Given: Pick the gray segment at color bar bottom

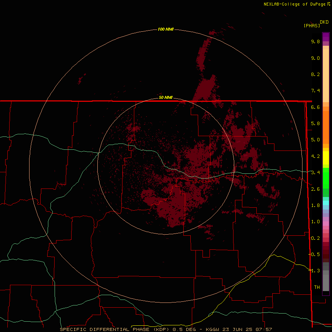Looking at the screenshot, I should click(326, 284).
